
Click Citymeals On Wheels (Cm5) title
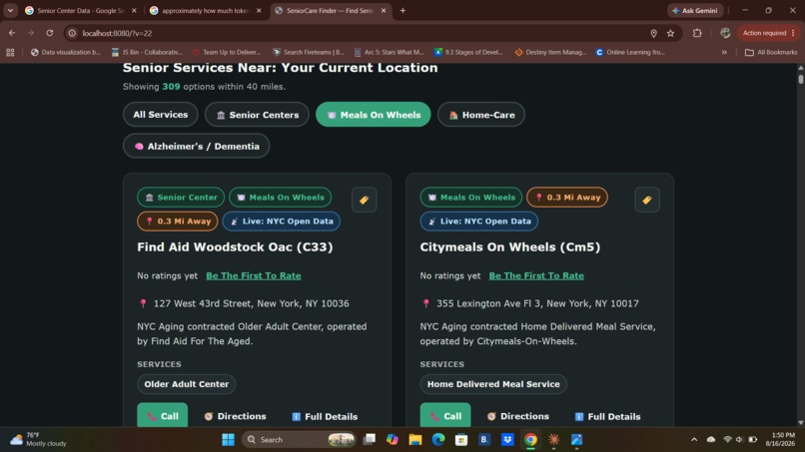tap(509, 246)
